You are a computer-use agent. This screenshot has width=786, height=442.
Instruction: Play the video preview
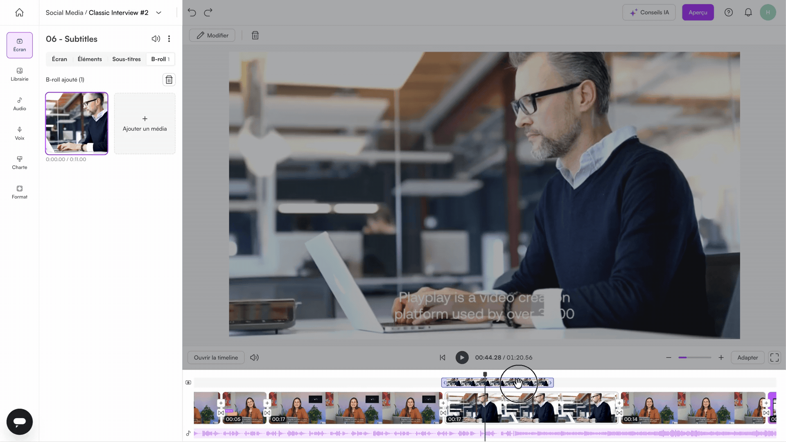click(x=462, y=357)
